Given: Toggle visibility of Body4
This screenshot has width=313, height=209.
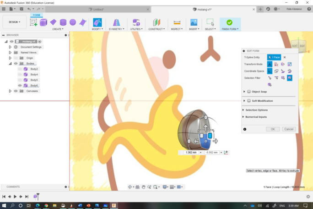Looking at the screenshot, I should (20, 74).
